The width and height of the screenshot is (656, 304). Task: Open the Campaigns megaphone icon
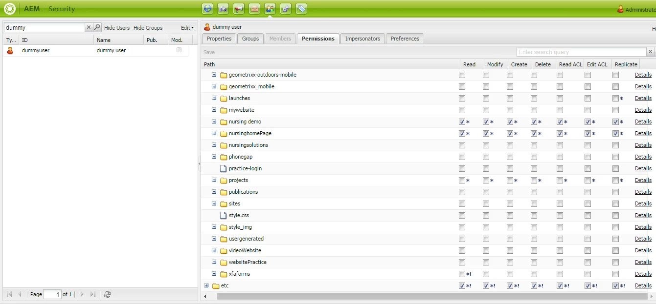[239, 8]
